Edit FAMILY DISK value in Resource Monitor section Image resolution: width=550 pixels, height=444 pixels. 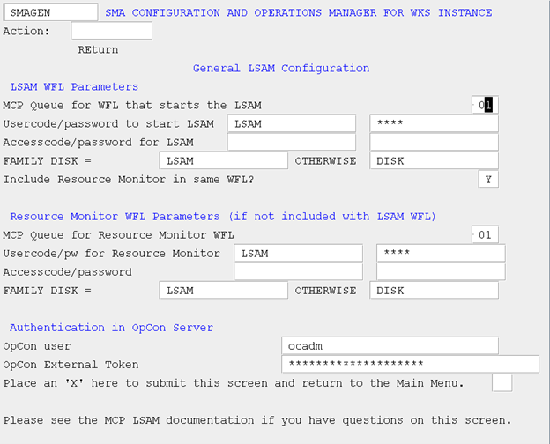[224, 291]
